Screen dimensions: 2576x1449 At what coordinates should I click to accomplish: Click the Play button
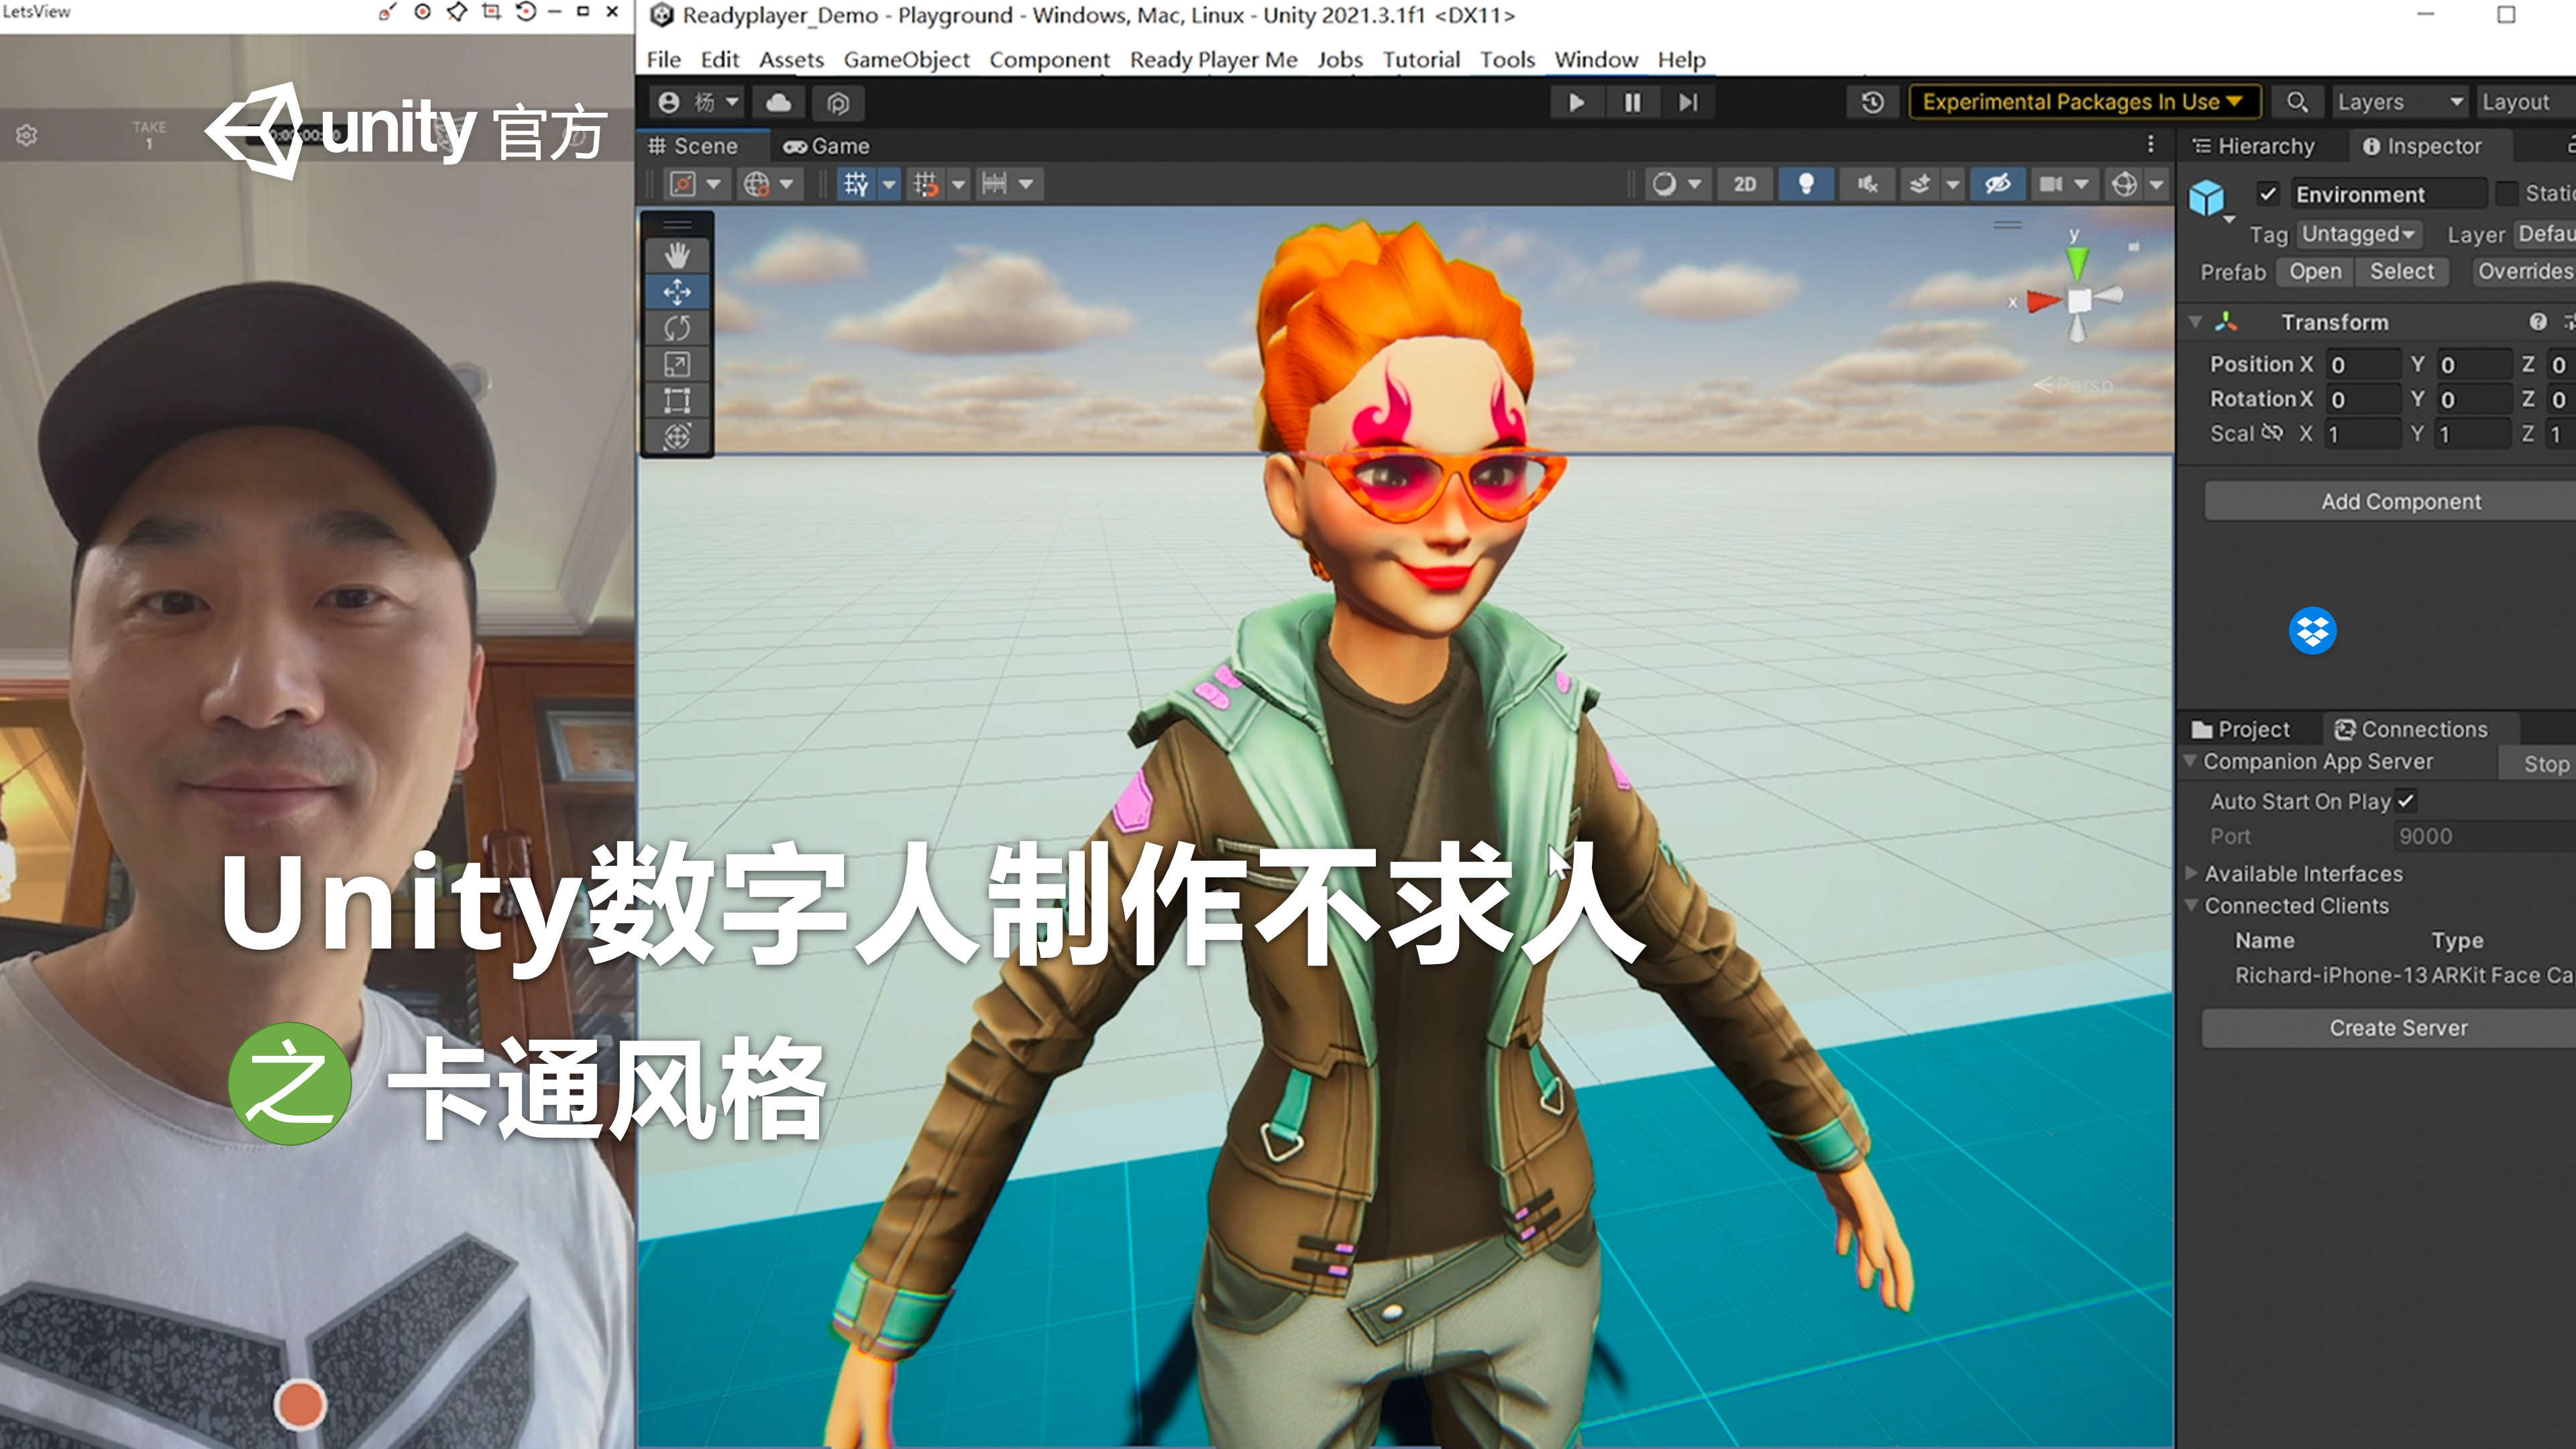[x=1576, y=102]
